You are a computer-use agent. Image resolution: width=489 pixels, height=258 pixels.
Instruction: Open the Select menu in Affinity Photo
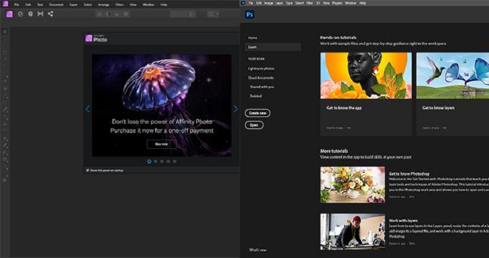point(87,5)
